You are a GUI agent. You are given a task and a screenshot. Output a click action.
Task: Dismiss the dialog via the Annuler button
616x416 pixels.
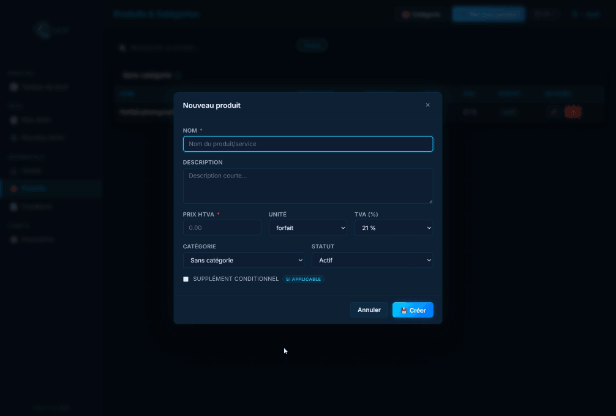369,310
